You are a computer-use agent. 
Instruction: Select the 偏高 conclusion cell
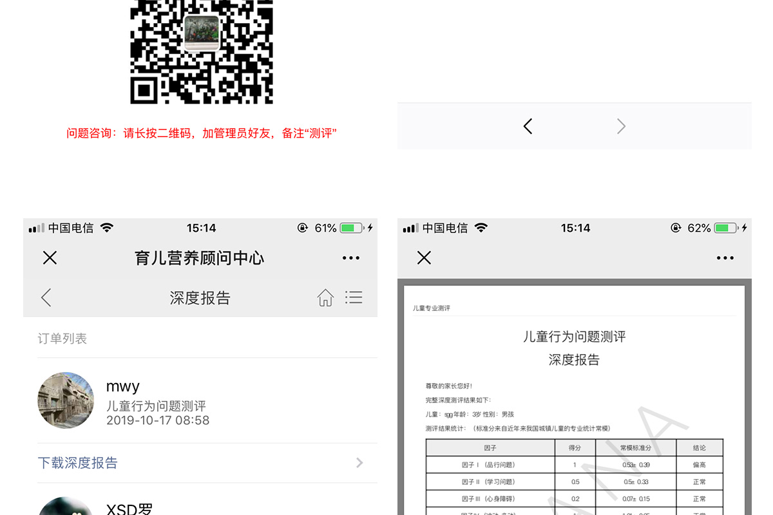coord(700,465)
